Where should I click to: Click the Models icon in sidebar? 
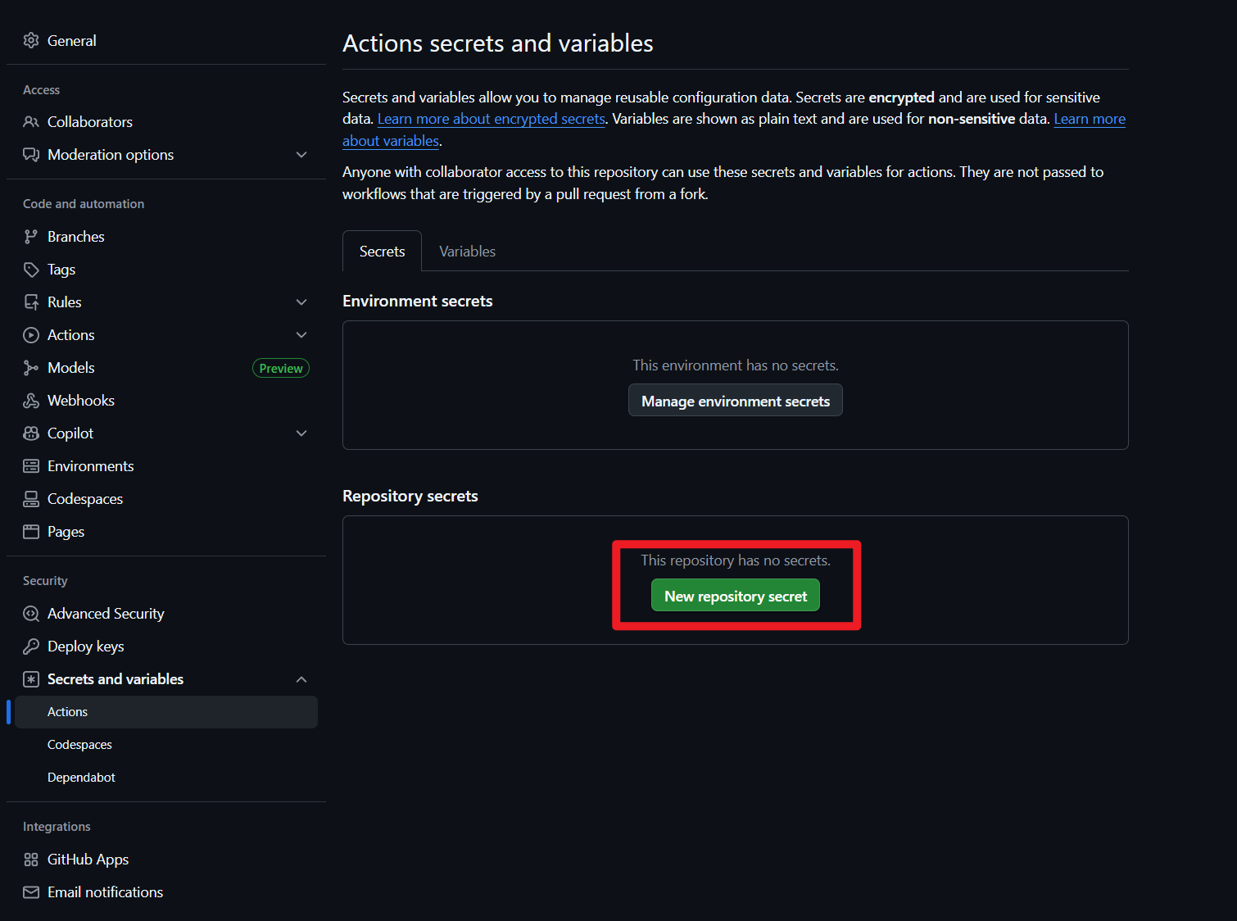(31, 368)
